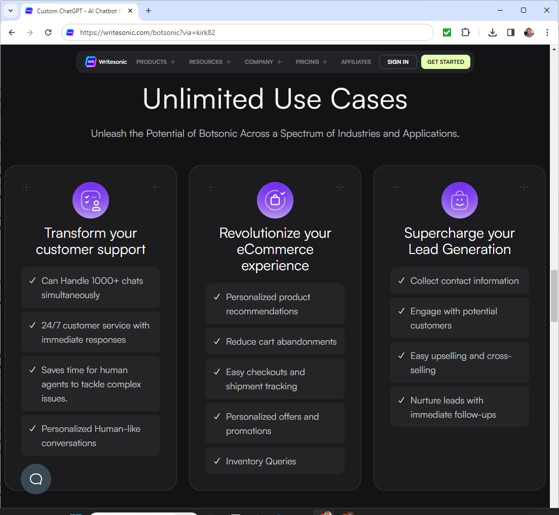This screenshot has width=559, height=515.
Task: Click the browser forward arrow
Action: [x=30, y=32]
